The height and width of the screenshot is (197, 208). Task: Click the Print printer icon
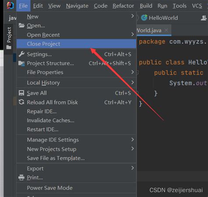pos(22,178)
